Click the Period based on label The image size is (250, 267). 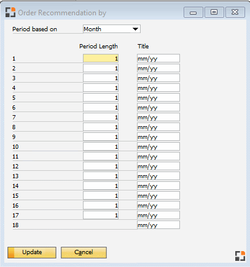34,29
